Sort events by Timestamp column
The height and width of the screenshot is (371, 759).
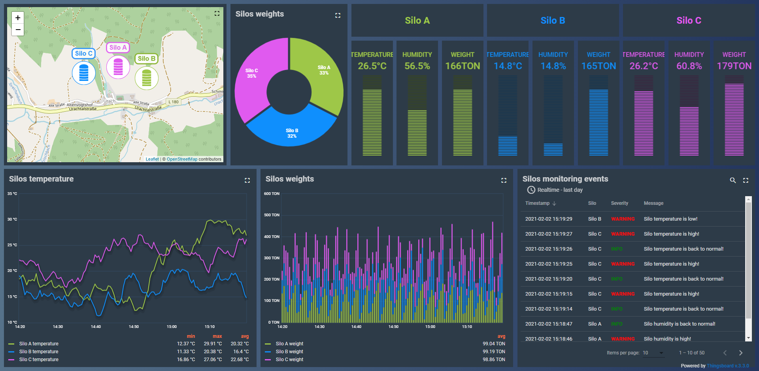[537, 203]
